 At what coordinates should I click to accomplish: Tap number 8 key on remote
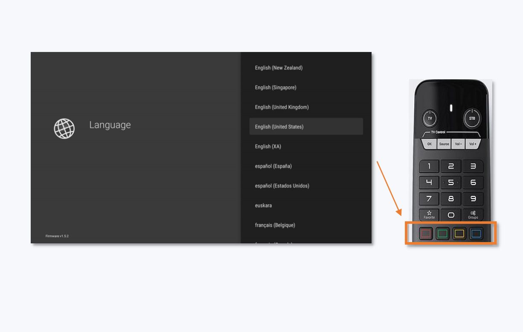pyautogui.click(x=451, y=199)
